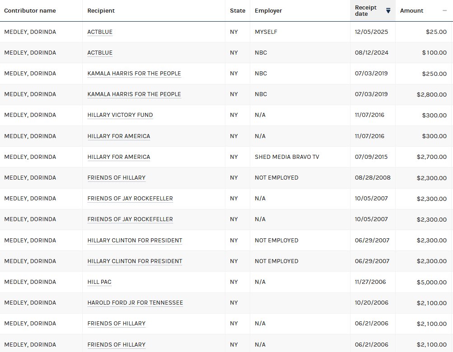This screenshot has width=453, height=352.
Task: Click the $2,800.00 amount cell
Action: (x=432, y=95)
